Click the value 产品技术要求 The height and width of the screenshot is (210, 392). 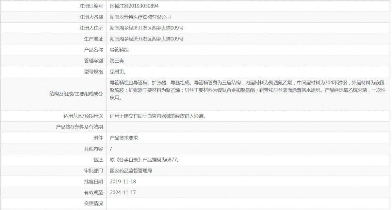pyautogui.click(x=124, y=138)
